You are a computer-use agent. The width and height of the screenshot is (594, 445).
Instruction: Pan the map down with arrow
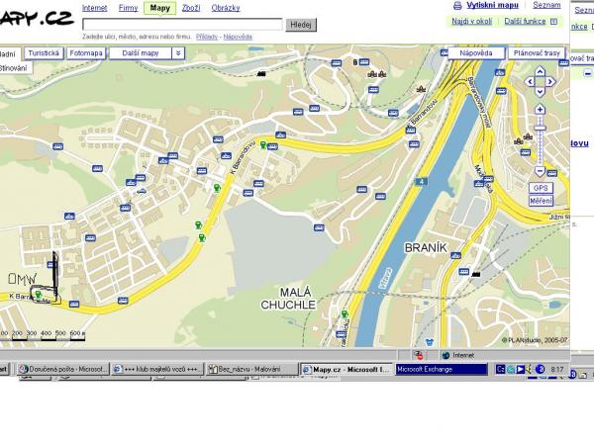pos(540,94)
